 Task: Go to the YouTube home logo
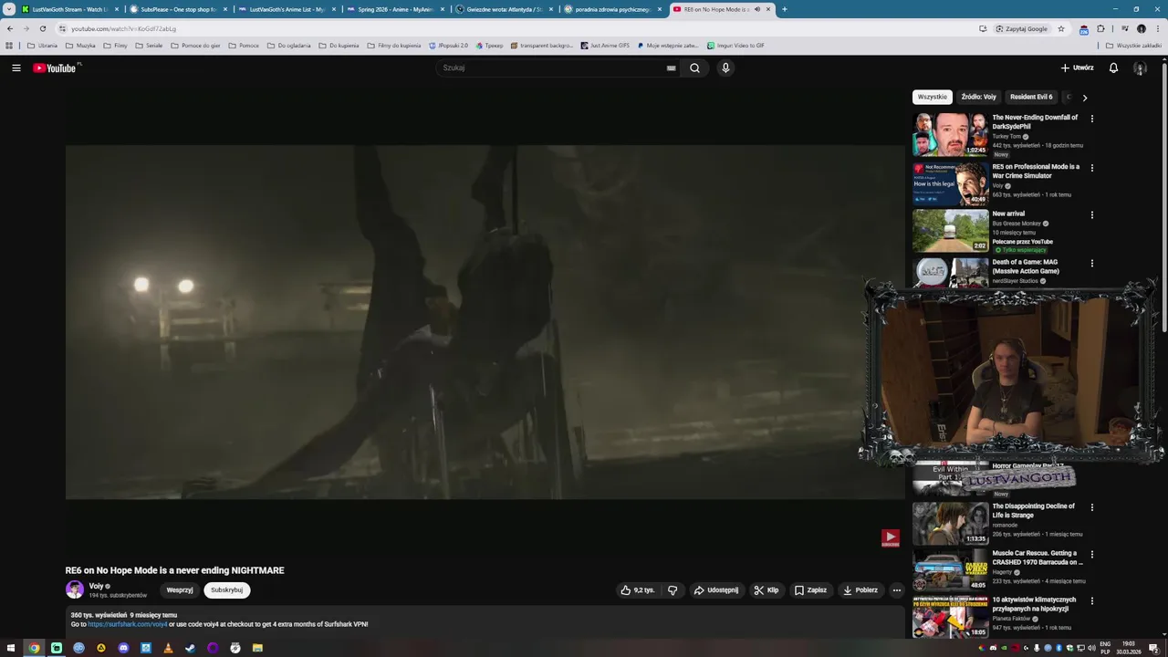click(56, 68)
